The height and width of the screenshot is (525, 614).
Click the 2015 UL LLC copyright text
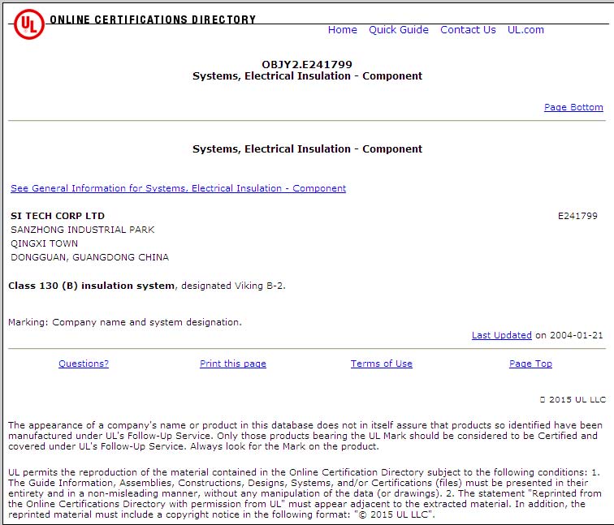(x=573, y=399)
